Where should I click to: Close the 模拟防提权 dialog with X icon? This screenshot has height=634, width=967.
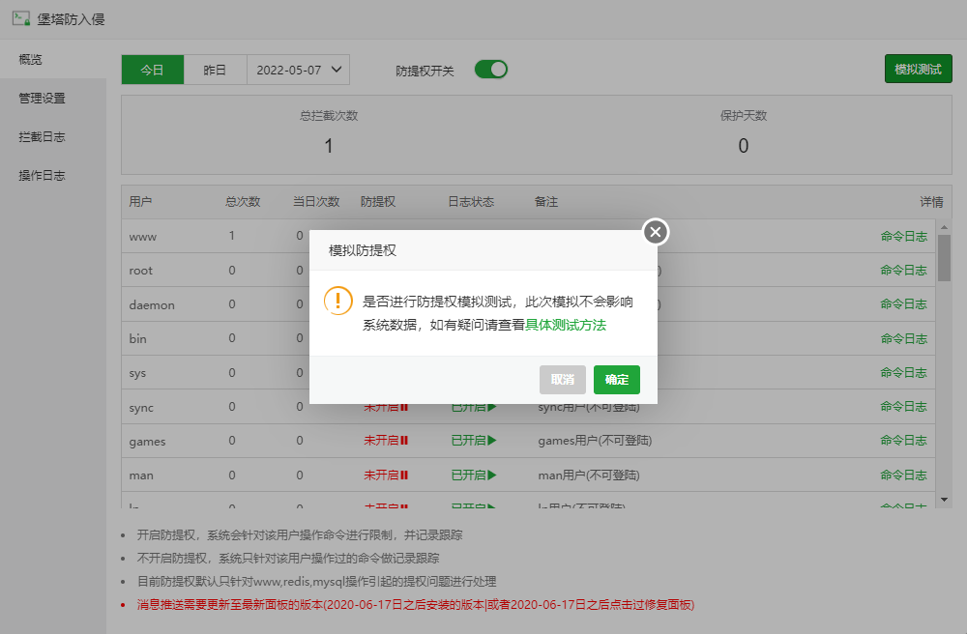pos(656,232)
